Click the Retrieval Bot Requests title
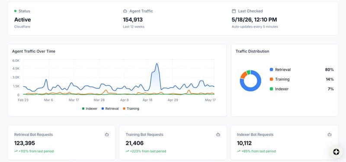This screenshot has height=162, width=346. click(34, 134)
